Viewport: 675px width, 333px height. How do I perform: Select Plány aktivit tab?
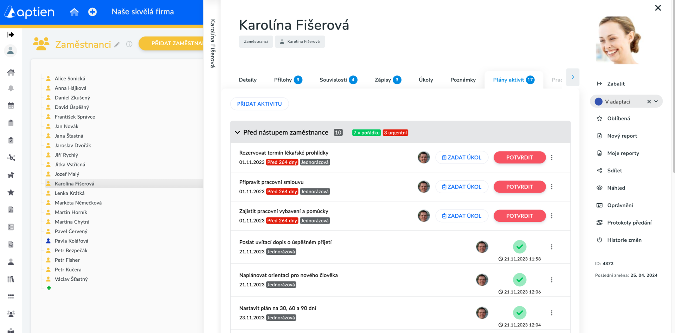click(x=514, y=80)
